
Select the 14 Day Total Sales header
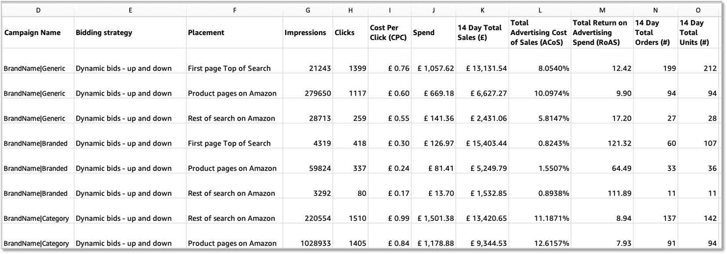click(480, 32)
